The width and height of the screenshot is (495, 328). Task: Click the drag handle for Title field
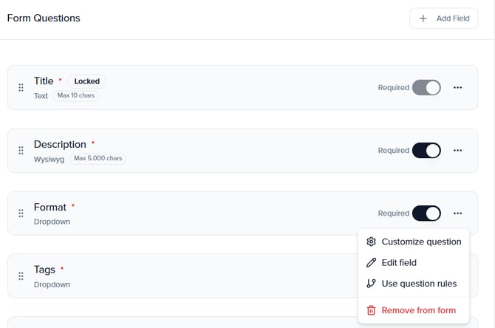click(21, 88)
